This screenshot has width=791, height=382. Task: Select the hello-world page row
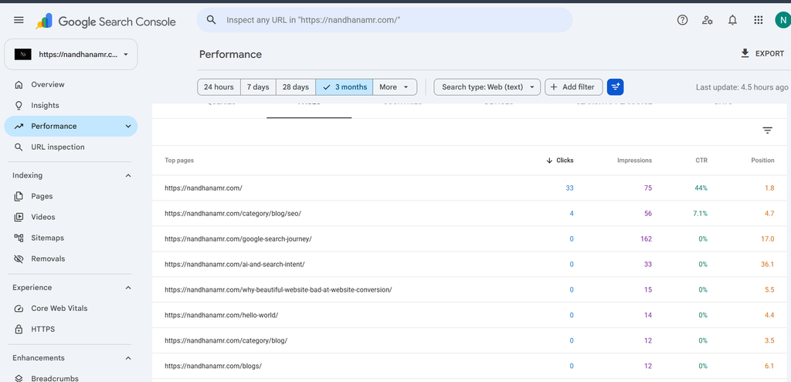click(x=471, y=315)
